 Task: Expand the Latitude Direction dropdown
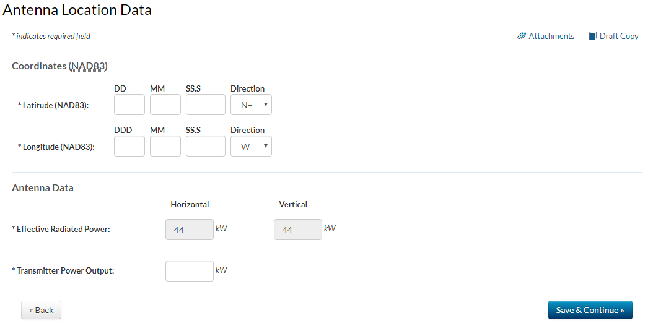[x=251, y=105]
